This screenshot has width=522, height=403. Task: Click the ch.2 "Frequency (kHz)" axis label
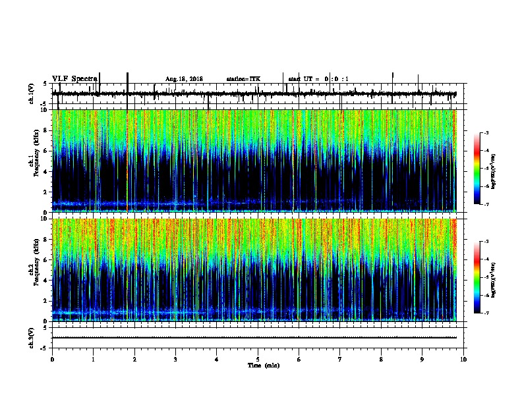click(x=36, y=261)
